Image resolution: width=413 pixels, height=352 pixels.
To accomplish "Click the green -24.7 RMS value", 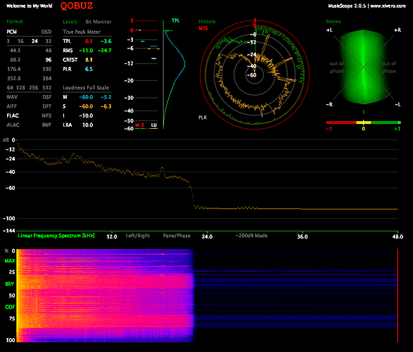I will tap(105, 50).
